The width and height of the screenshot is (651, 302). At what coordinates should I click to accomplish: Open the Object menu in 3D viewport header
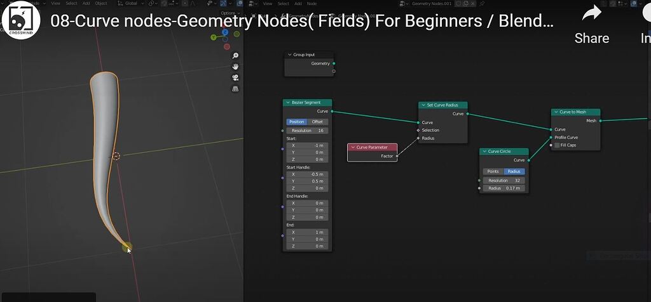(x=101, y=3)
